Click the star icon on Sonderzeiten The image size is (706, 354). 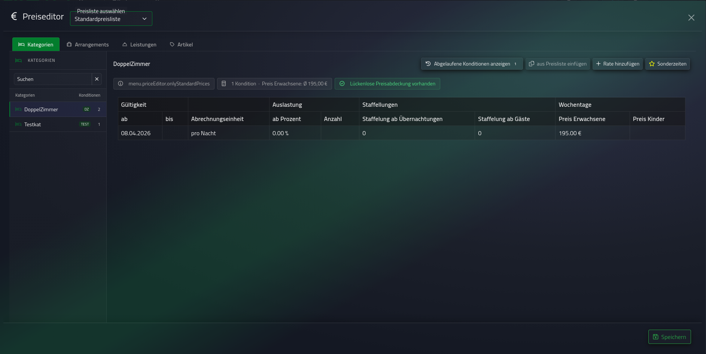pos(652,64)
